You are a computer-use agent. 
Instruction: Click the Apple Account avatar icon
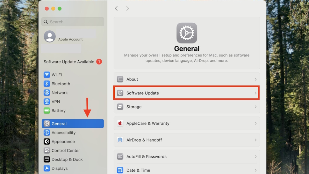tap(50, 36)
